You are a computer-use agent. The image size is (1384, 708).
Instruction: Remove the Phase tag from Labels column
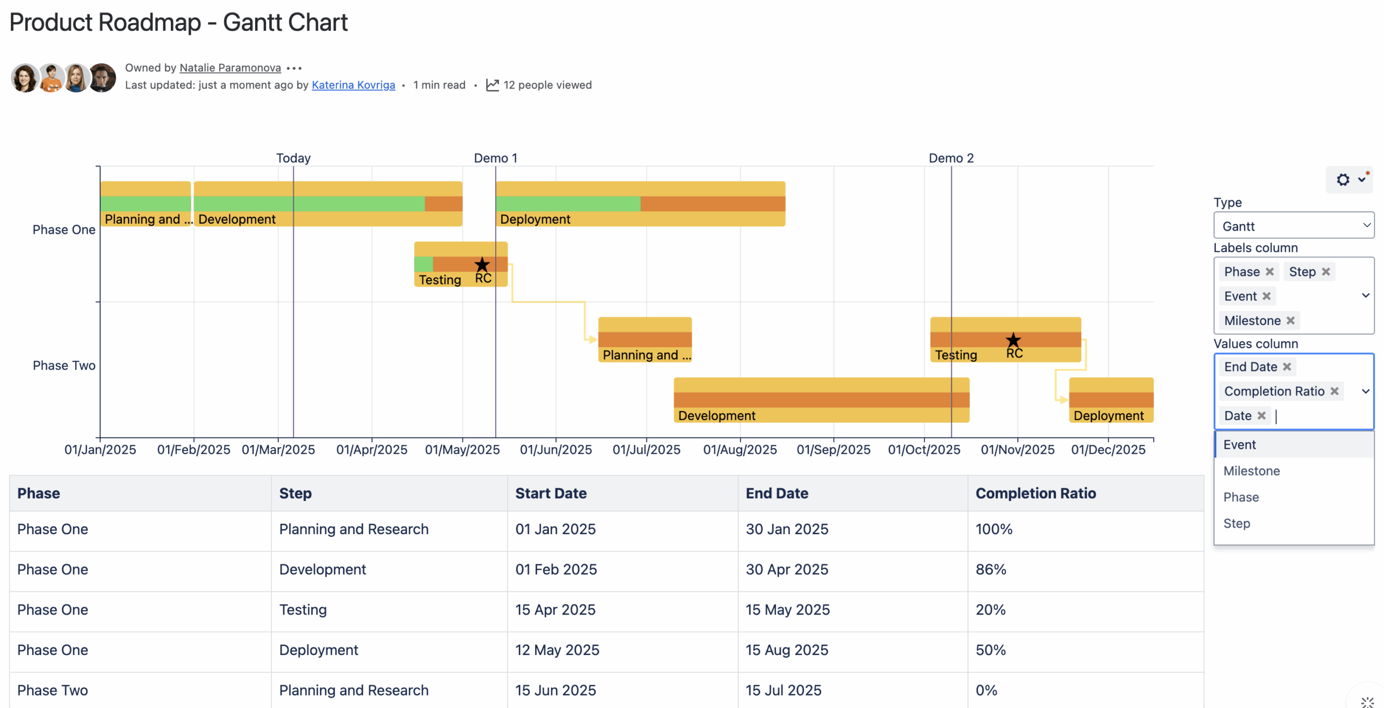tap(1270, 272)
